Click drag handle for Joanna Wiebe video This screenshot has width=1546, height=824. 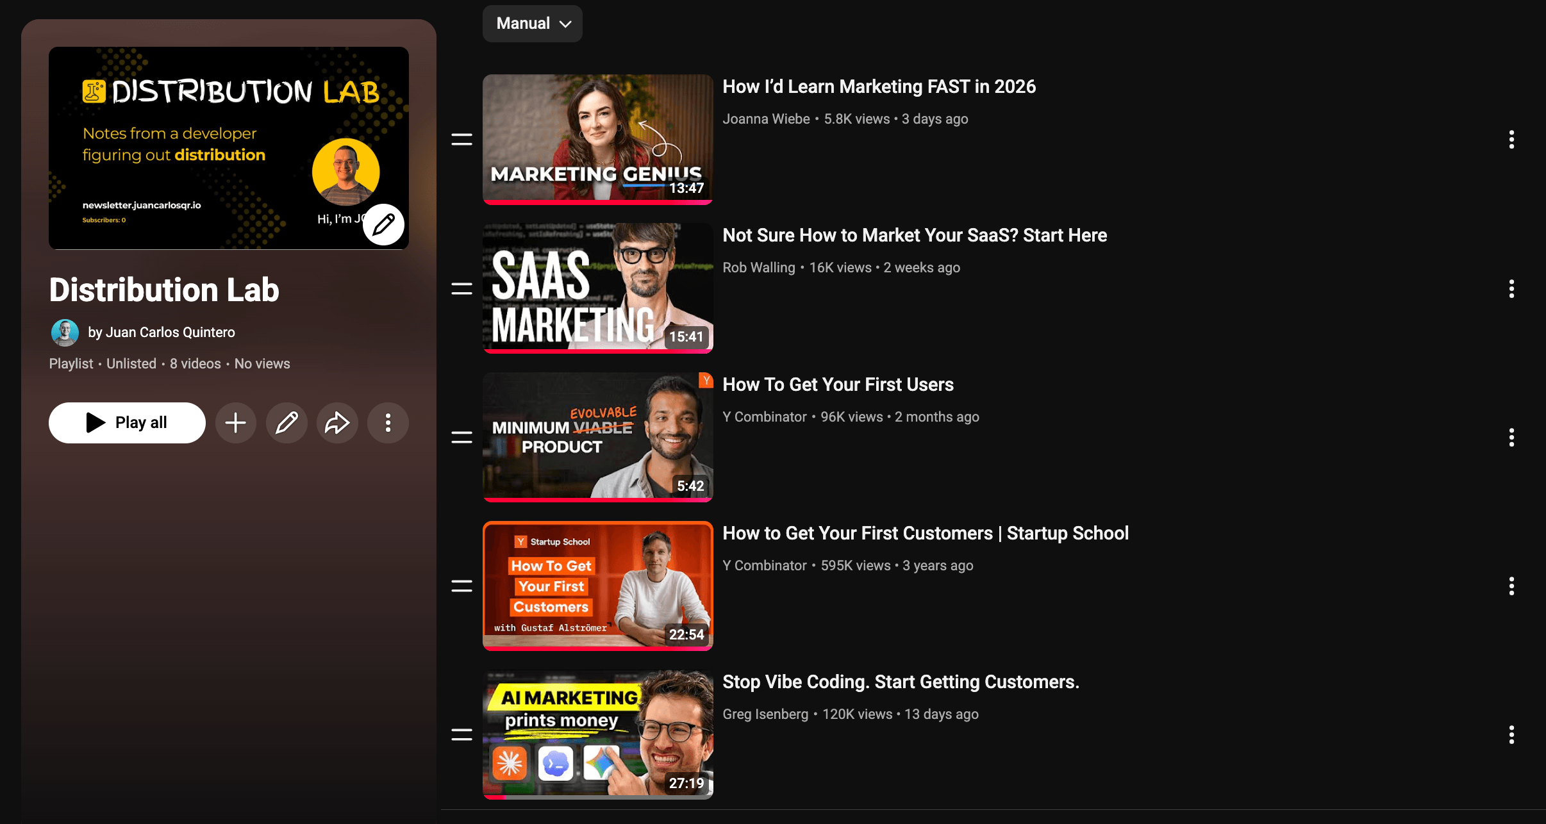461,139
